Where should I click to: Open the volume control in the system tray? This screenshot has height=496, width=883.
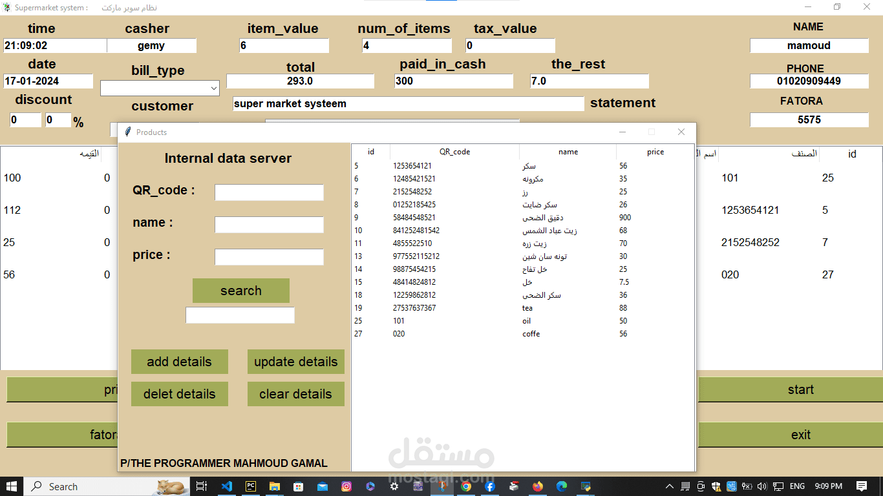[761, 486]
